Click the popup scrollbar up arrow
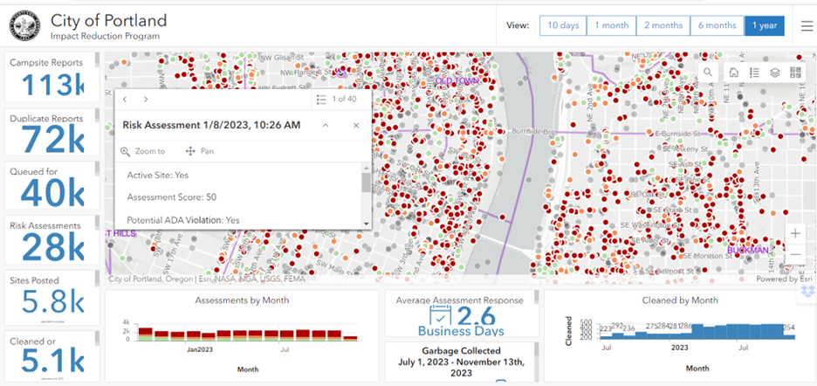 (367, 168)
